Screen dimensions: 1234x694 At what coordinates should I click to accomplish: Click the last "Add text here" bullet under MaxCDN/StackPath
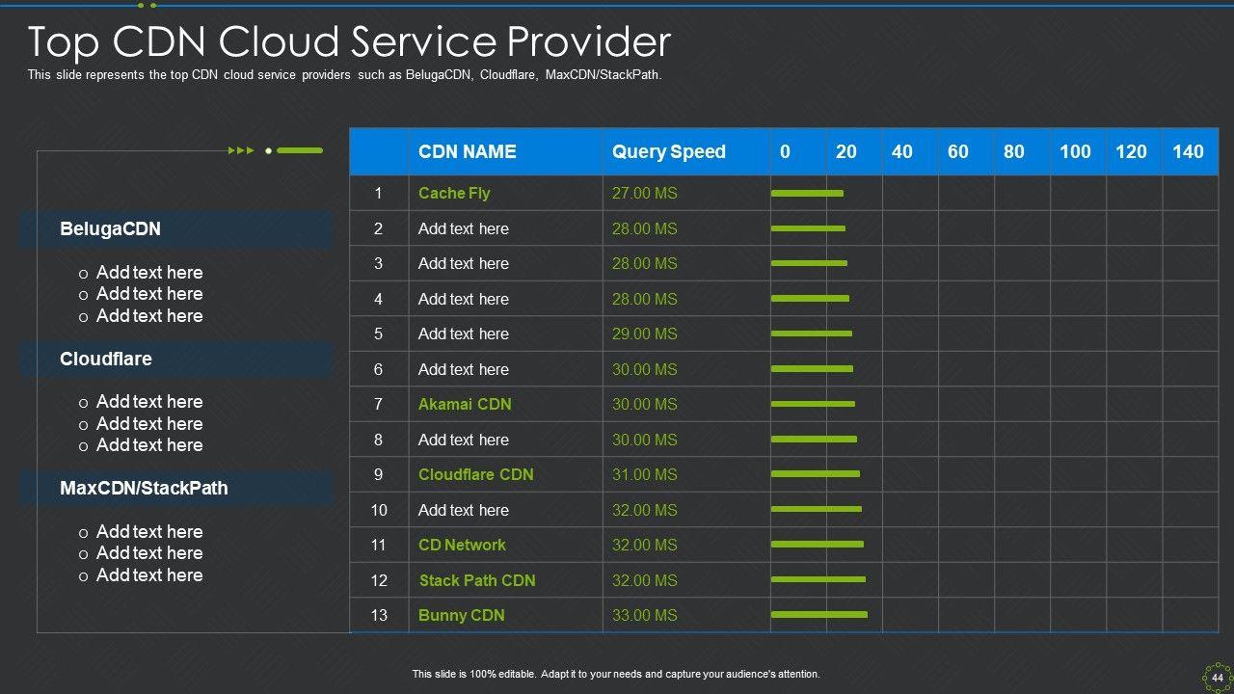click(149, 575)
